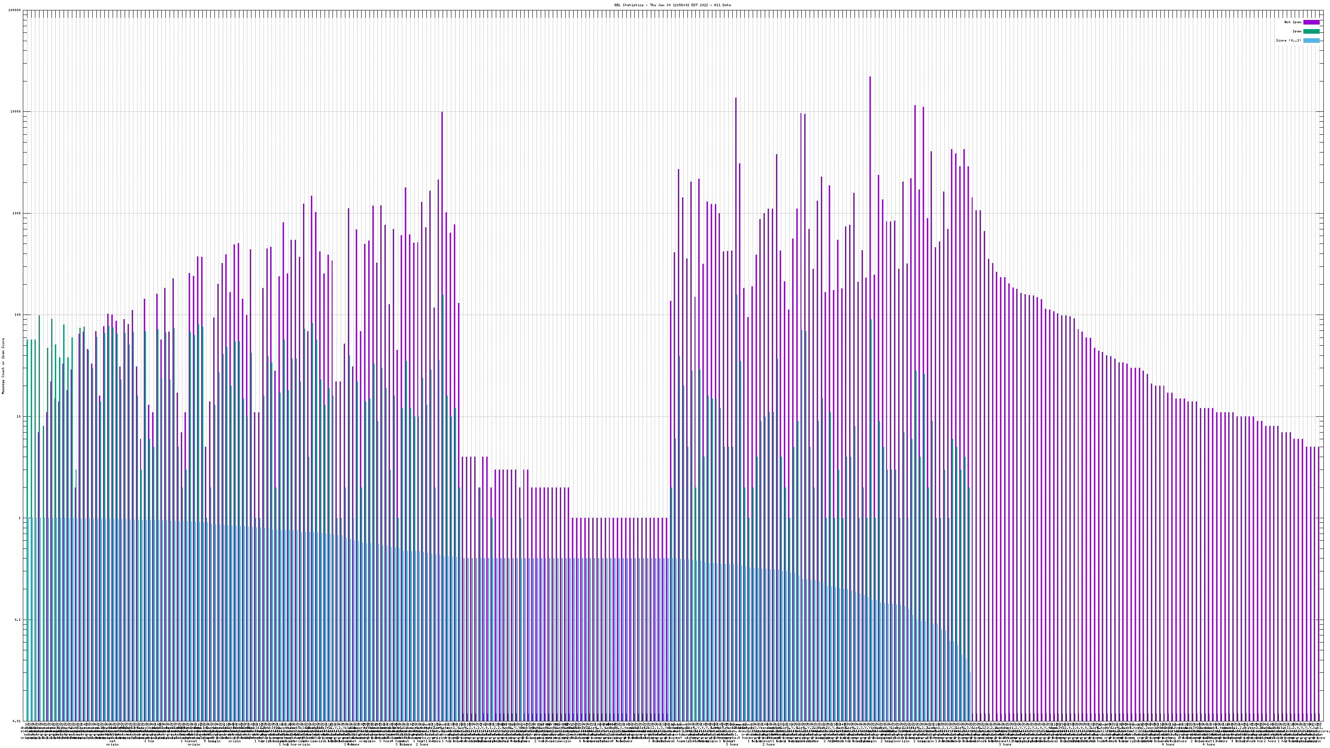This screenshot has width=1330, height=748.
Task: Click the 10000 y-axis tick label
Action: tap(16, 112)
